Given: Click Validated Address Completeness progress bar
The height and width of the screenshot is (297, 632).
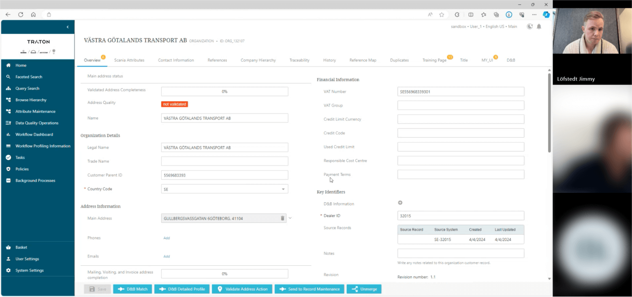Looking at the screenshot, I should [224, 92].
